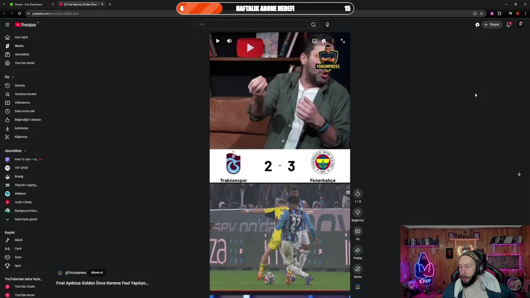The width and height of the screenshot is (530, 298).
Task: Go to next Short with down arrow
Action: 519,174
